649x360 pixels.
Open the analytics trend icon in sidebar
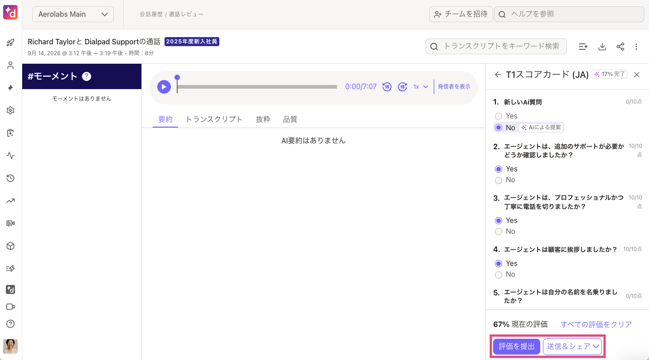tap(10, 201)
